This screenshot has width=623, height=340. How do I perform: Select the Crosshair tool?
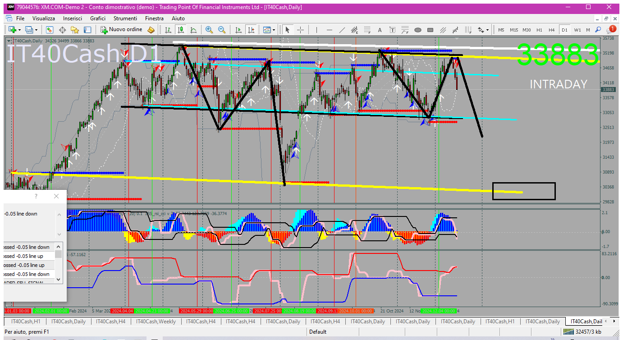tap(300, 30)
